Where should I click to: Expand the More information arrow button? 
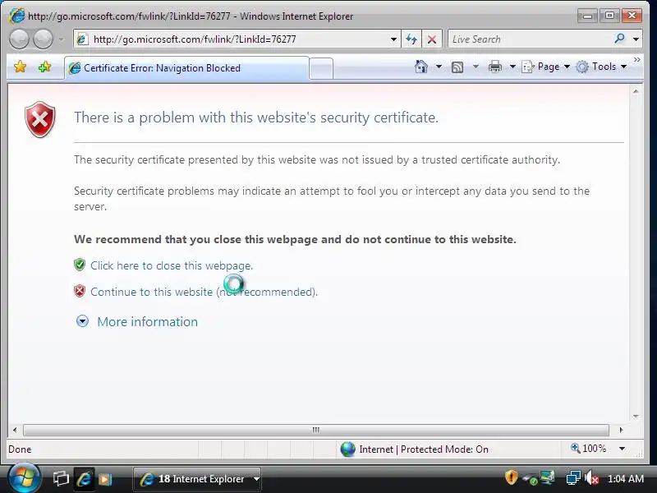[x=83, y=321]
